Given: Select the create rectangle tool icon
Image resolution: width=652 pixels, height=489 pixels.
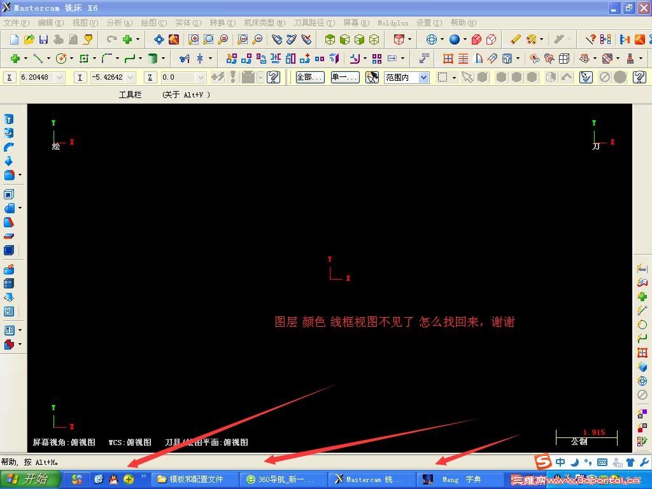Looking at the screenshot, I should tap(84, 59).
